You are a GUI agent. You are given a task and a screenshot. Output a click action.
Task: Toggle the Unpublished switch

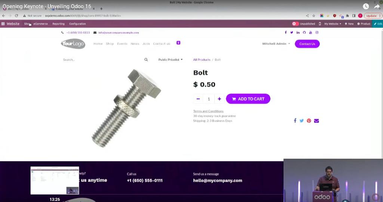click(295, 24)
